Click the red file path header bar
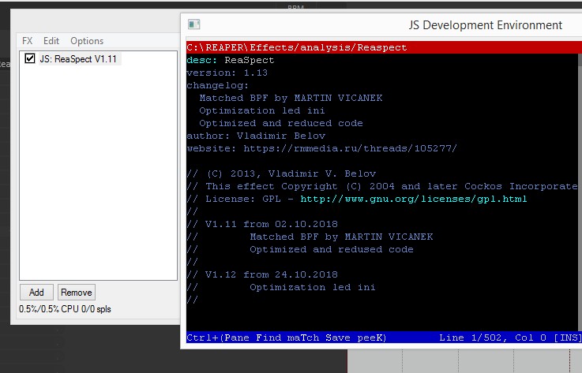This screenshot has width=582, height=373. (384, 47)
